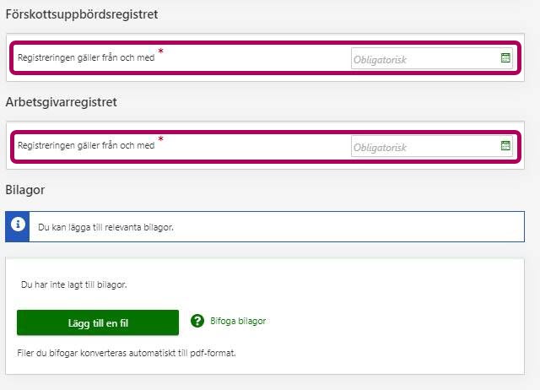Click Förskottsuppbördsregistret's Registreringen gäller från och med label
This screenshot has width=540, height=390.
(86, 58)
